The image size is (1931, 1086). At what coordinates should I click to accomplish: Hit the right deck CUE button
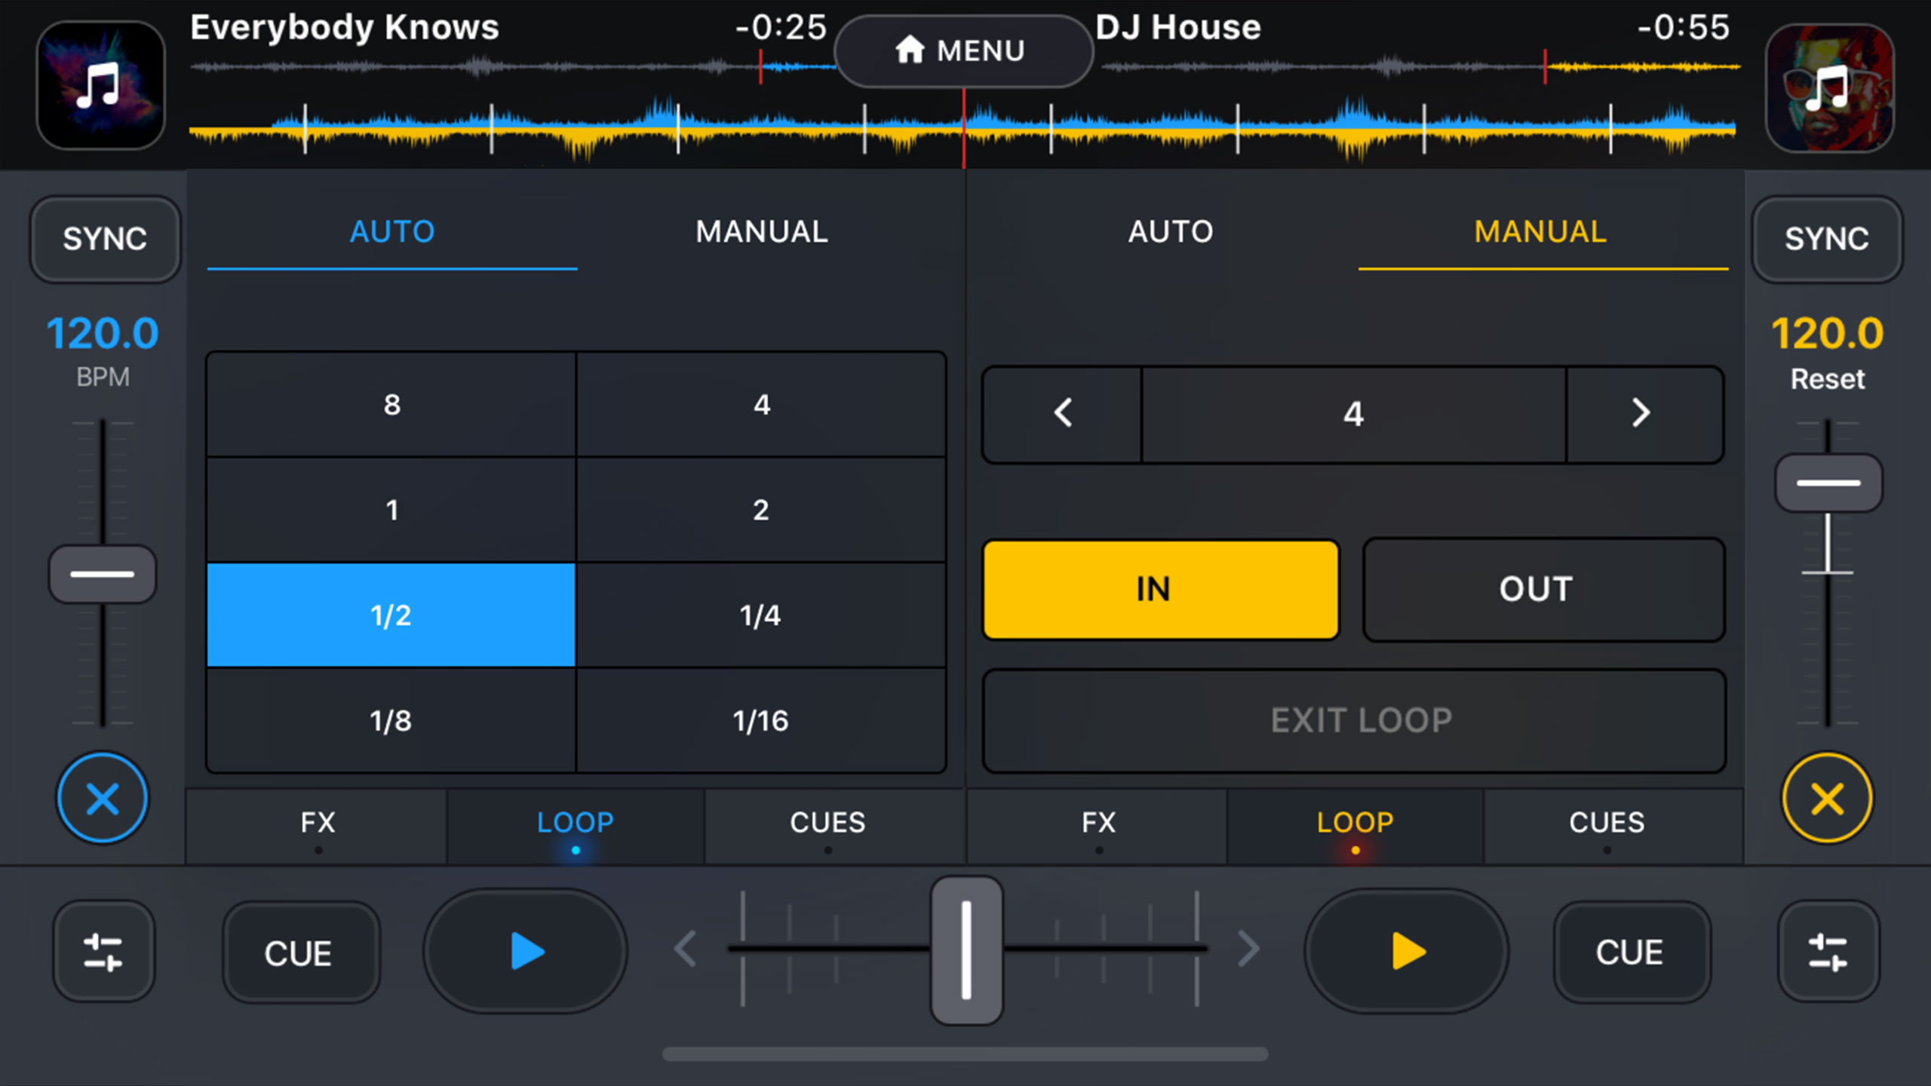[1632, 953]
